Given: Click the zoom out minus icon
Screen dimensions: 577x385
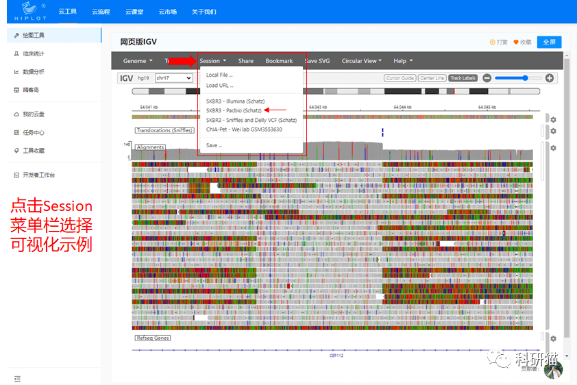Looking at the screenshot, I should tap(487, 78).
